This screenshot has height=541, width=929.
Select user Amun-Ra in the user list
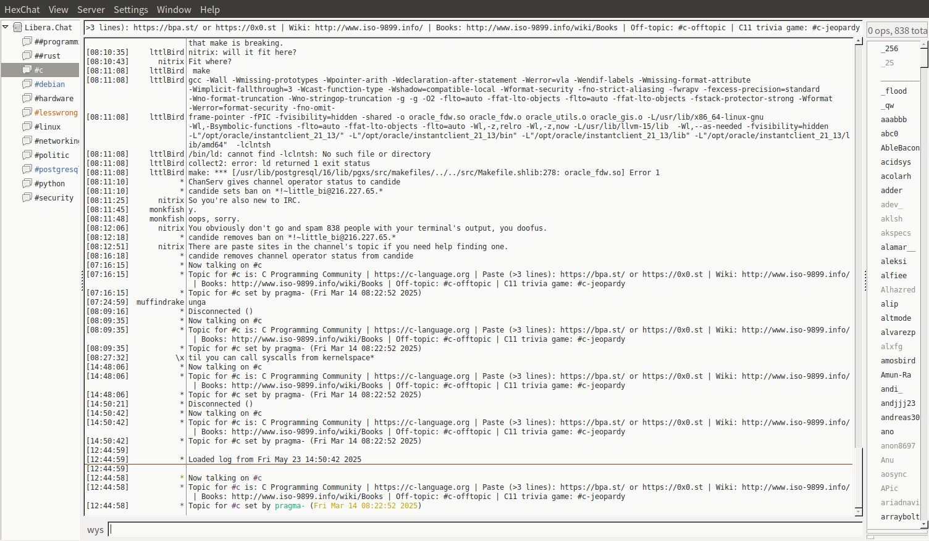(896, 374)
